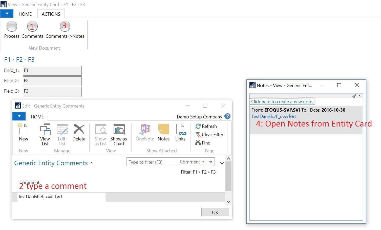Image resolution: width=381 pixels, height=230 pixels.
Task: Open OneNote from Show Attached group
Action: pyautogui.click(x=145, y=132)
